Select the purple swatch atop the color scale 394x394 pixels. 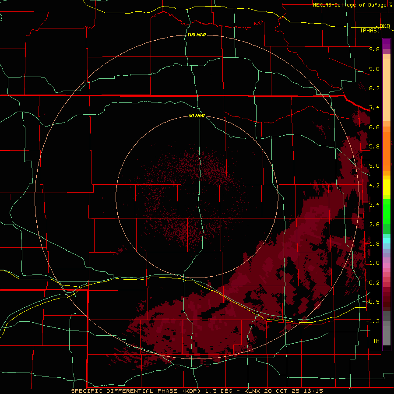pyautogui.click(x=387, y=44)
